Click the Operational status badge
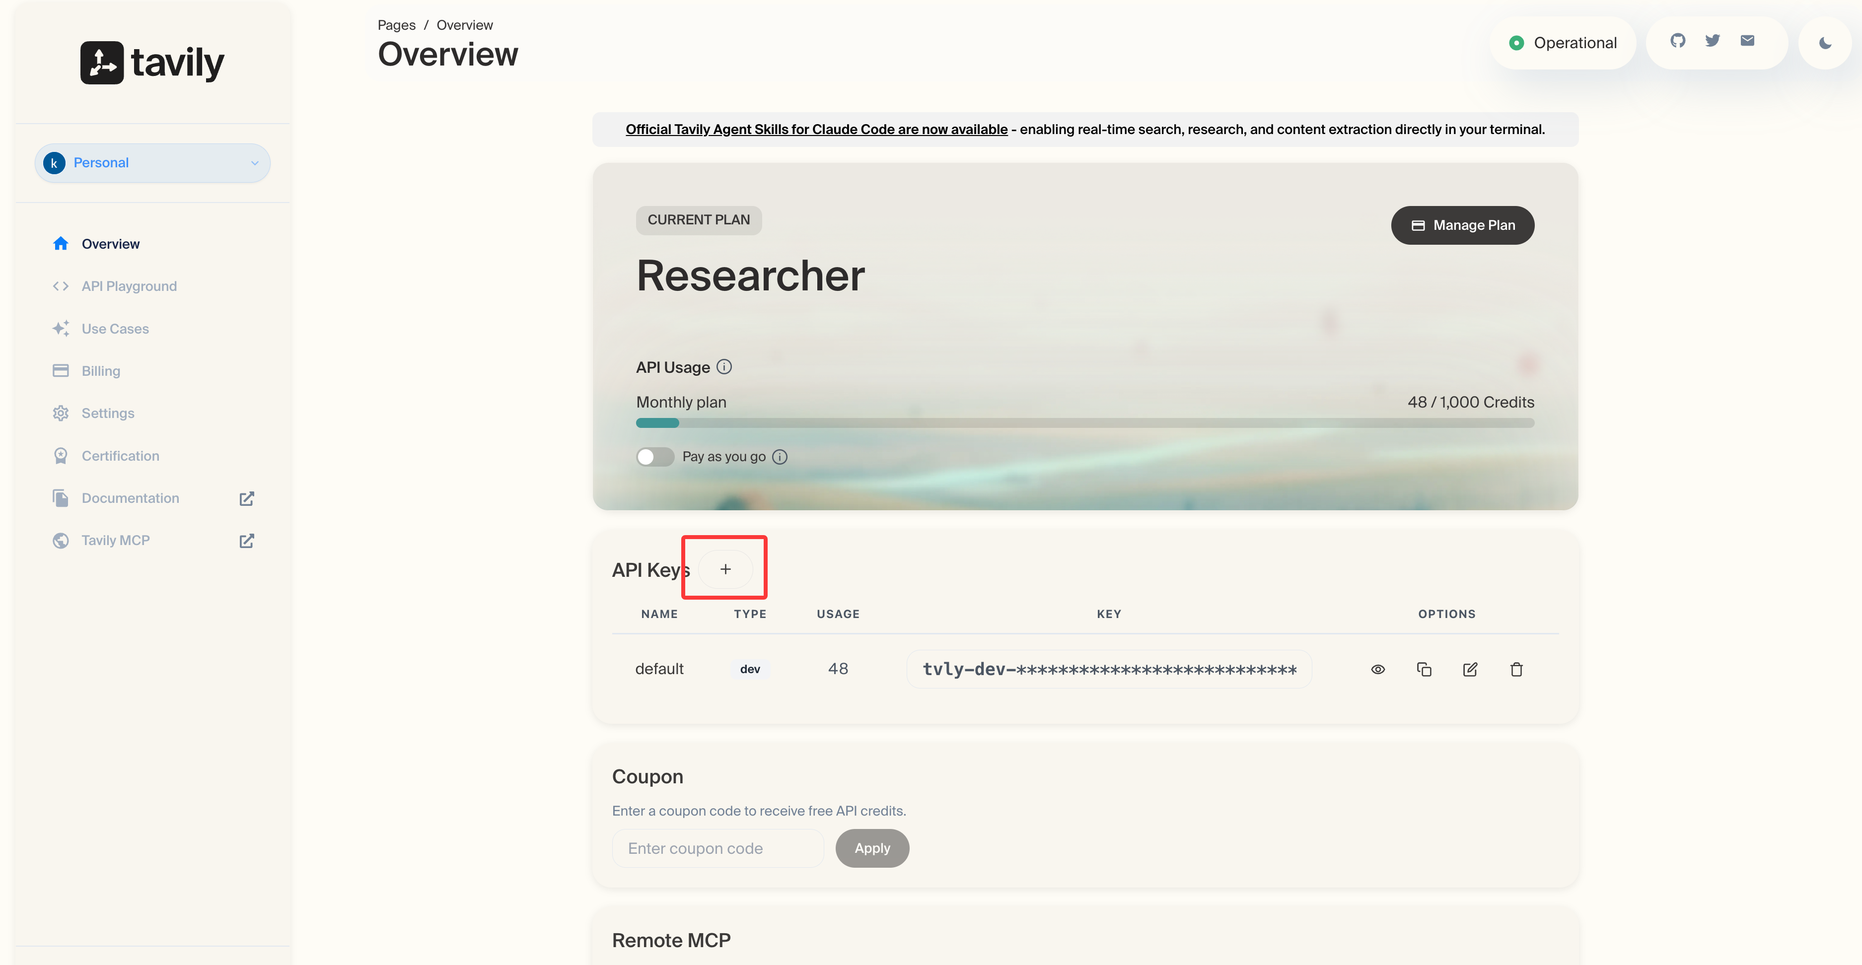Viewport: 1862px width, 965px height. 1563,43
